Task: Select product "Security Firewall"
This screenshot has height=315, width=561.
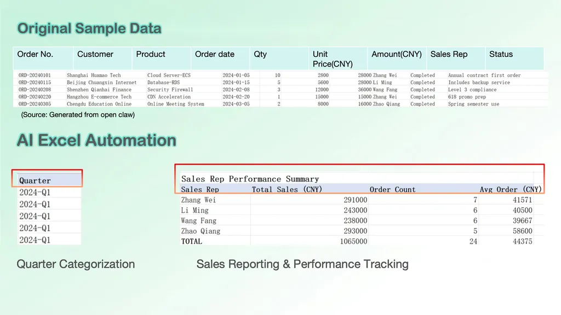Action: pyautogui.click(x=170, y=90)
